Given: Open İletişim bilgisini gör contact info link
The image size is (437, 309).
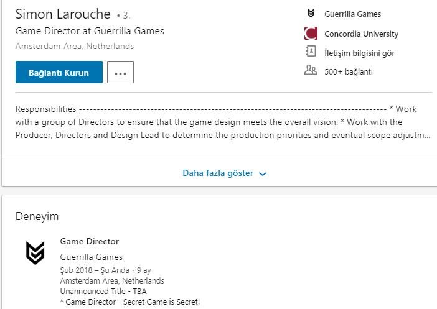Looking at the screenshot, I should coord(360,53).
